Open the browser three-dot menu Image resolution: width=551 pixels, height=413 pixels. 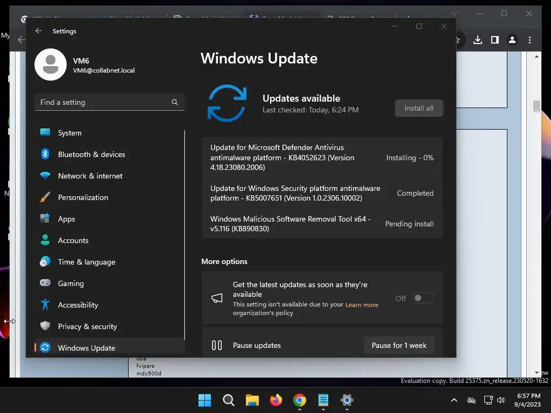[529, 40]
